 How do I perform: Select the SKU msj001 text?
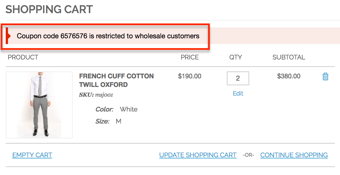pyautogui.click(x=96, y=95)
